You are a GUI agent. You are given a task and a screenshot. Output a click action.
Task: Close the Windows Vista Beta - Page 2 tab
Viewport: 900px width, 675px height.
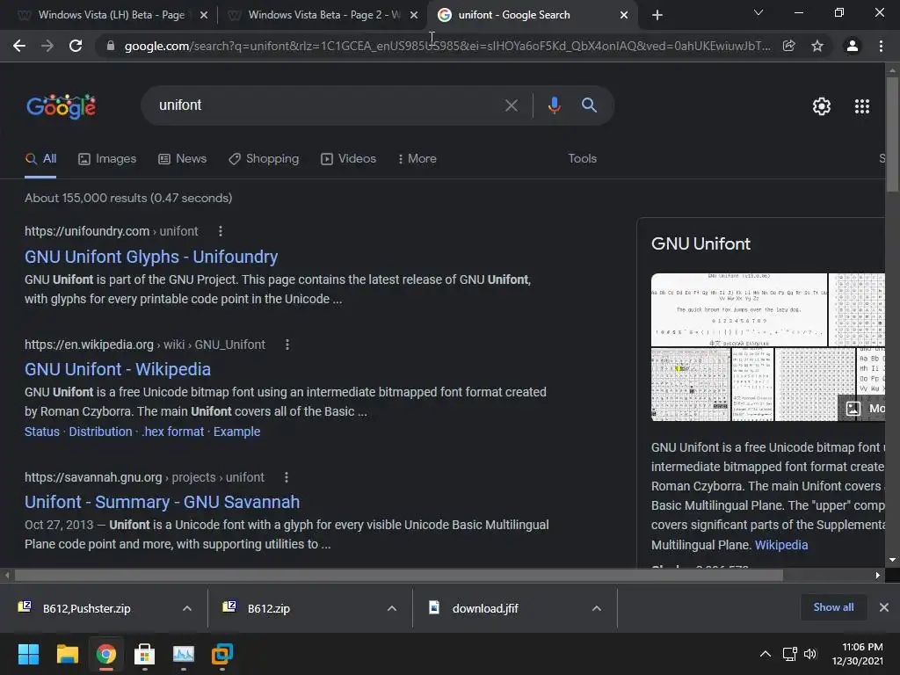coord(414,15)
